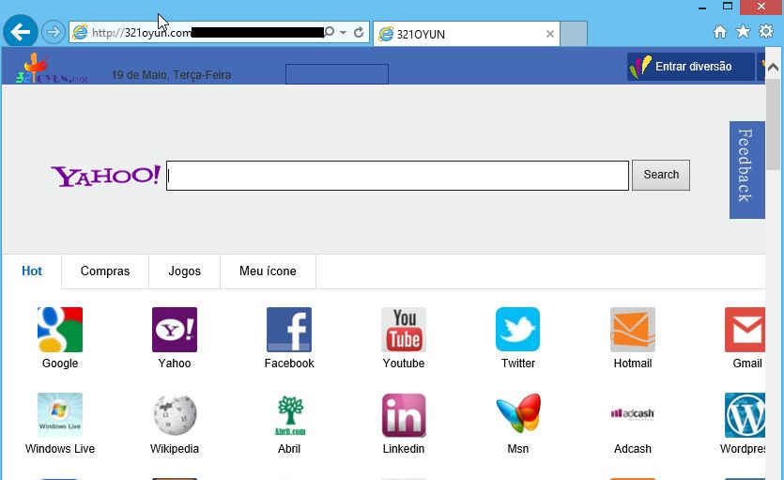
Task: Click the Youtube label link
Action: point(404,364)
